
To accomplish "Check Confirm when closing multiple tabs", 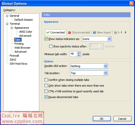I will pos(46,80).
